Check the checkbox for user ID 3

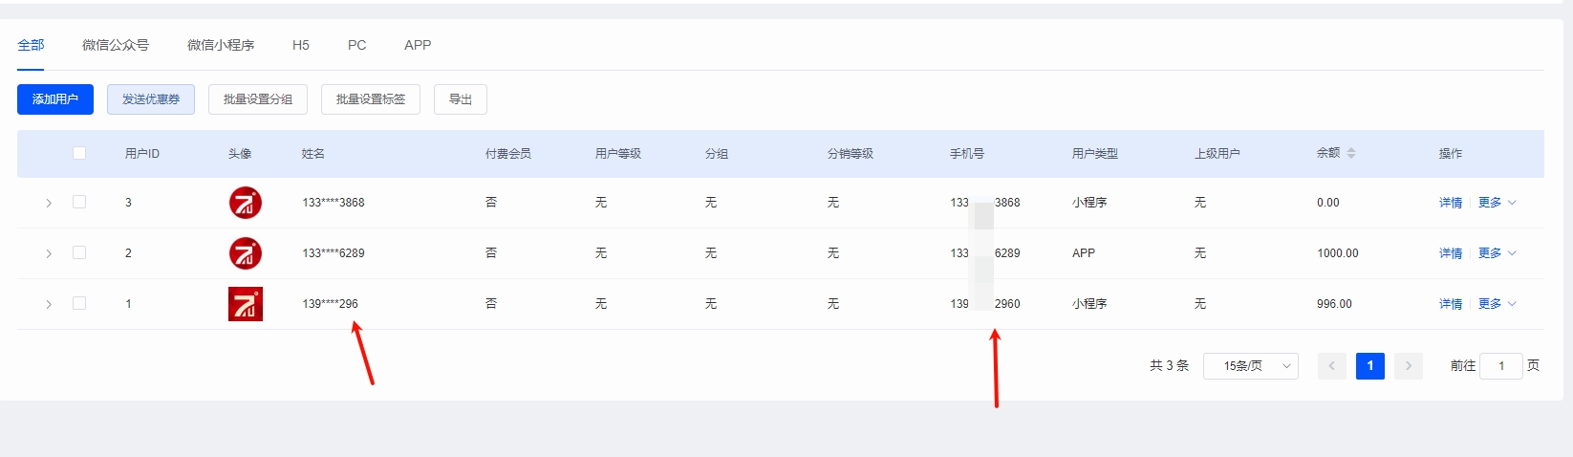(x=79, y=202)
